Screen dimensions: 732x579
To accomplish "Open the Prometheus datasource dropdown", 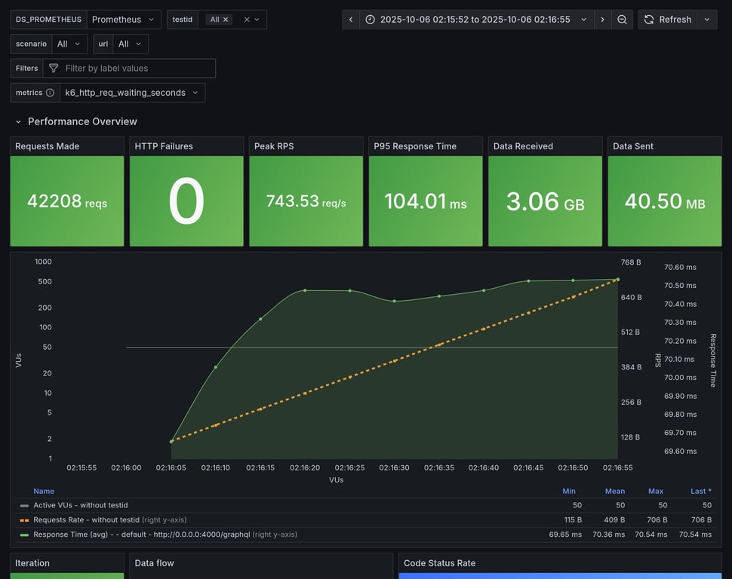I will point(125,20).
